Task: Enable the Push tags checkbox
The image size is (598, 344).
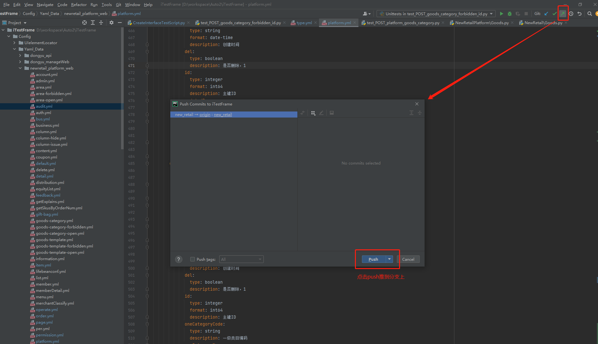Action: 192,259
